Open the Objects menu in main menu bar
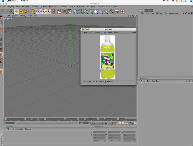 pos(11,7)
